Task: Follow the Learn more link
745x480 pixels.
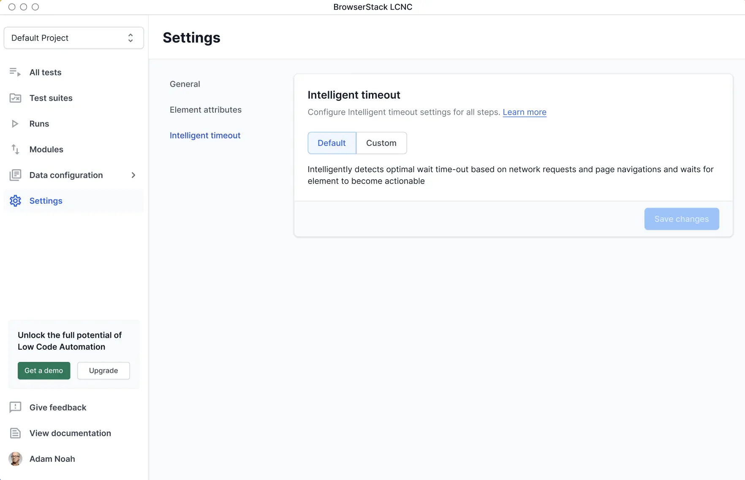Action: point(524,112)
